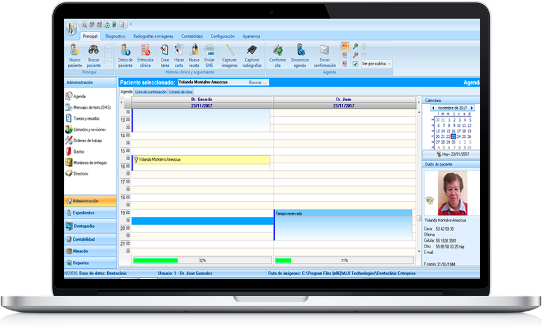Open Entrevista clínica from the ribbon

click(145, 53)
